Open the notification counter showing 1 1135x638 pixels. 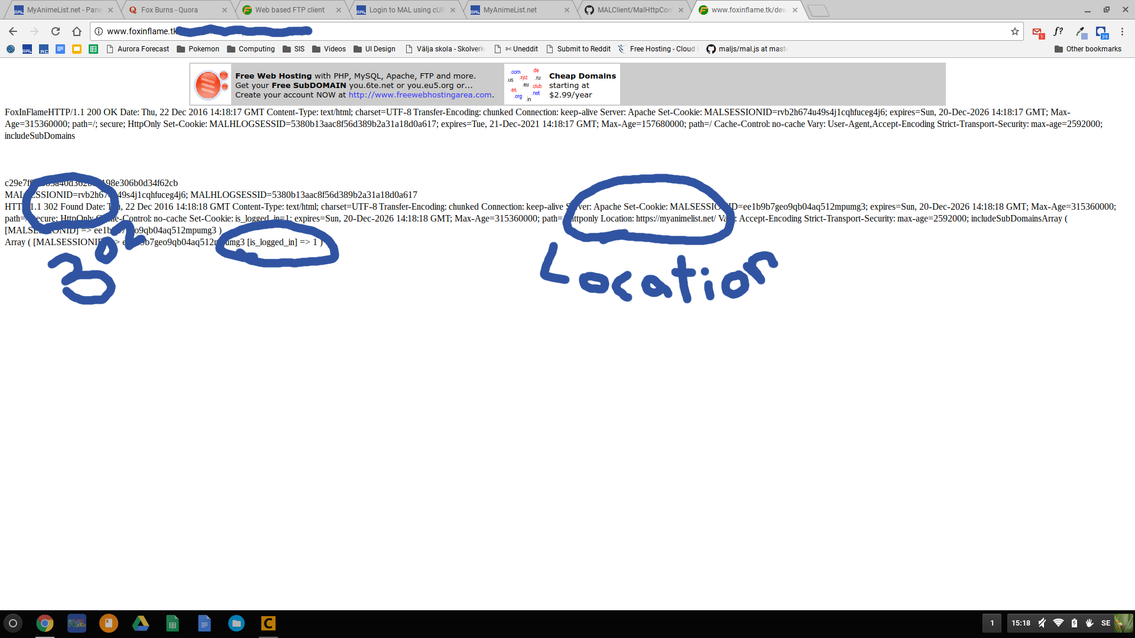point(992,623)
